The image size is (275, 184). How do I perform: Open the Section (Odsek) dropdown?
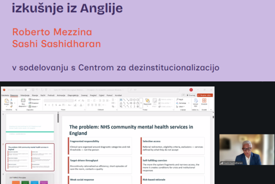coord(33,106)
